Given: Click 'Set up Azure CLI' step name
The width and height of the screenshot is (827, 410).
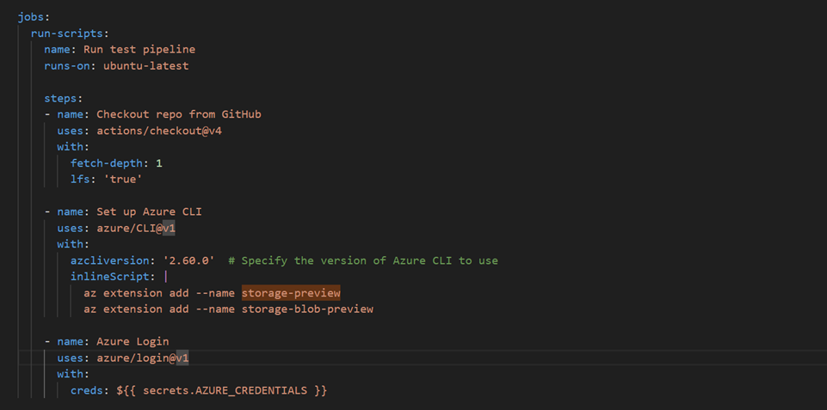Looking at the screenshot, I should point(149,212).
